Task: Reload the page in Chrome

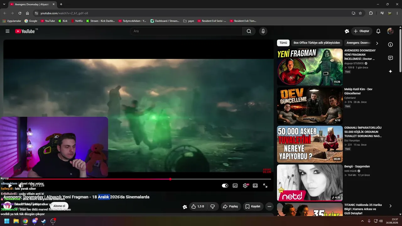Action: [x=20, y=13]
